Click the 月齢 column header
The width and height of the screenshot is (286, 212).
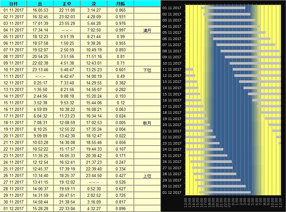[x=120, y=3]
